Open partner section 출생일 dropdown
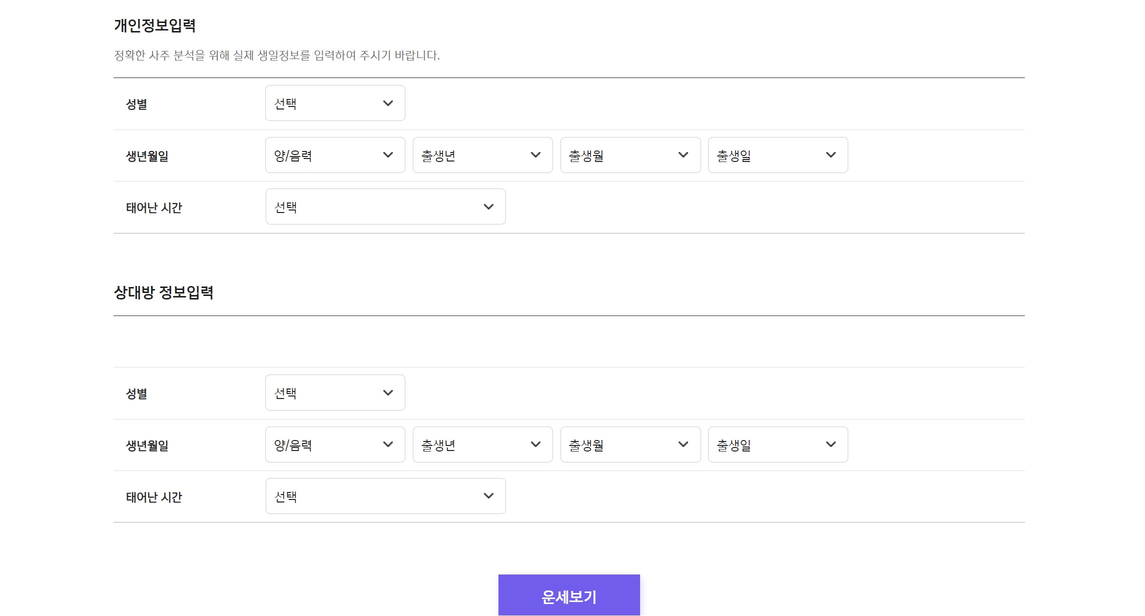 point(777,444)
